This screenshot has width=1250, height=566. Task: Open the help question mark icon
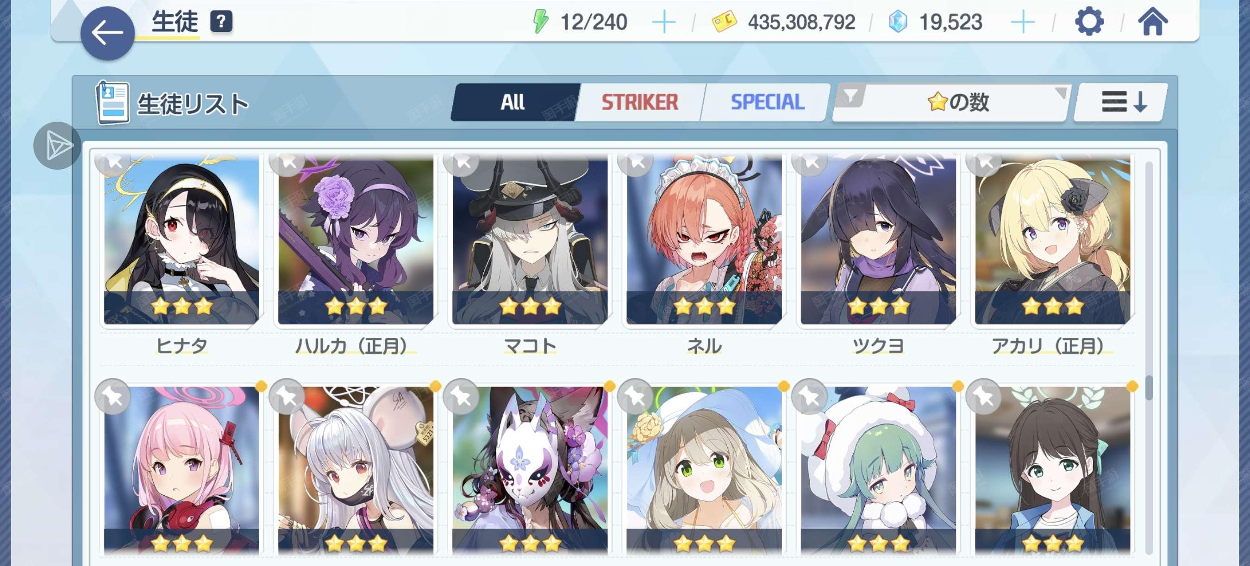[x=221, y=21]
